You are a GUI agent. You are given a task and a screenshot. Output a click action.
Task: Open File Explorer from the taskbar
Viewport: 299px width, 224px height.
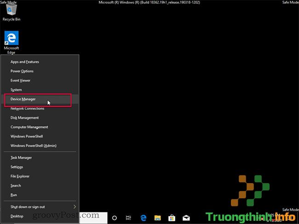[157, 218]
